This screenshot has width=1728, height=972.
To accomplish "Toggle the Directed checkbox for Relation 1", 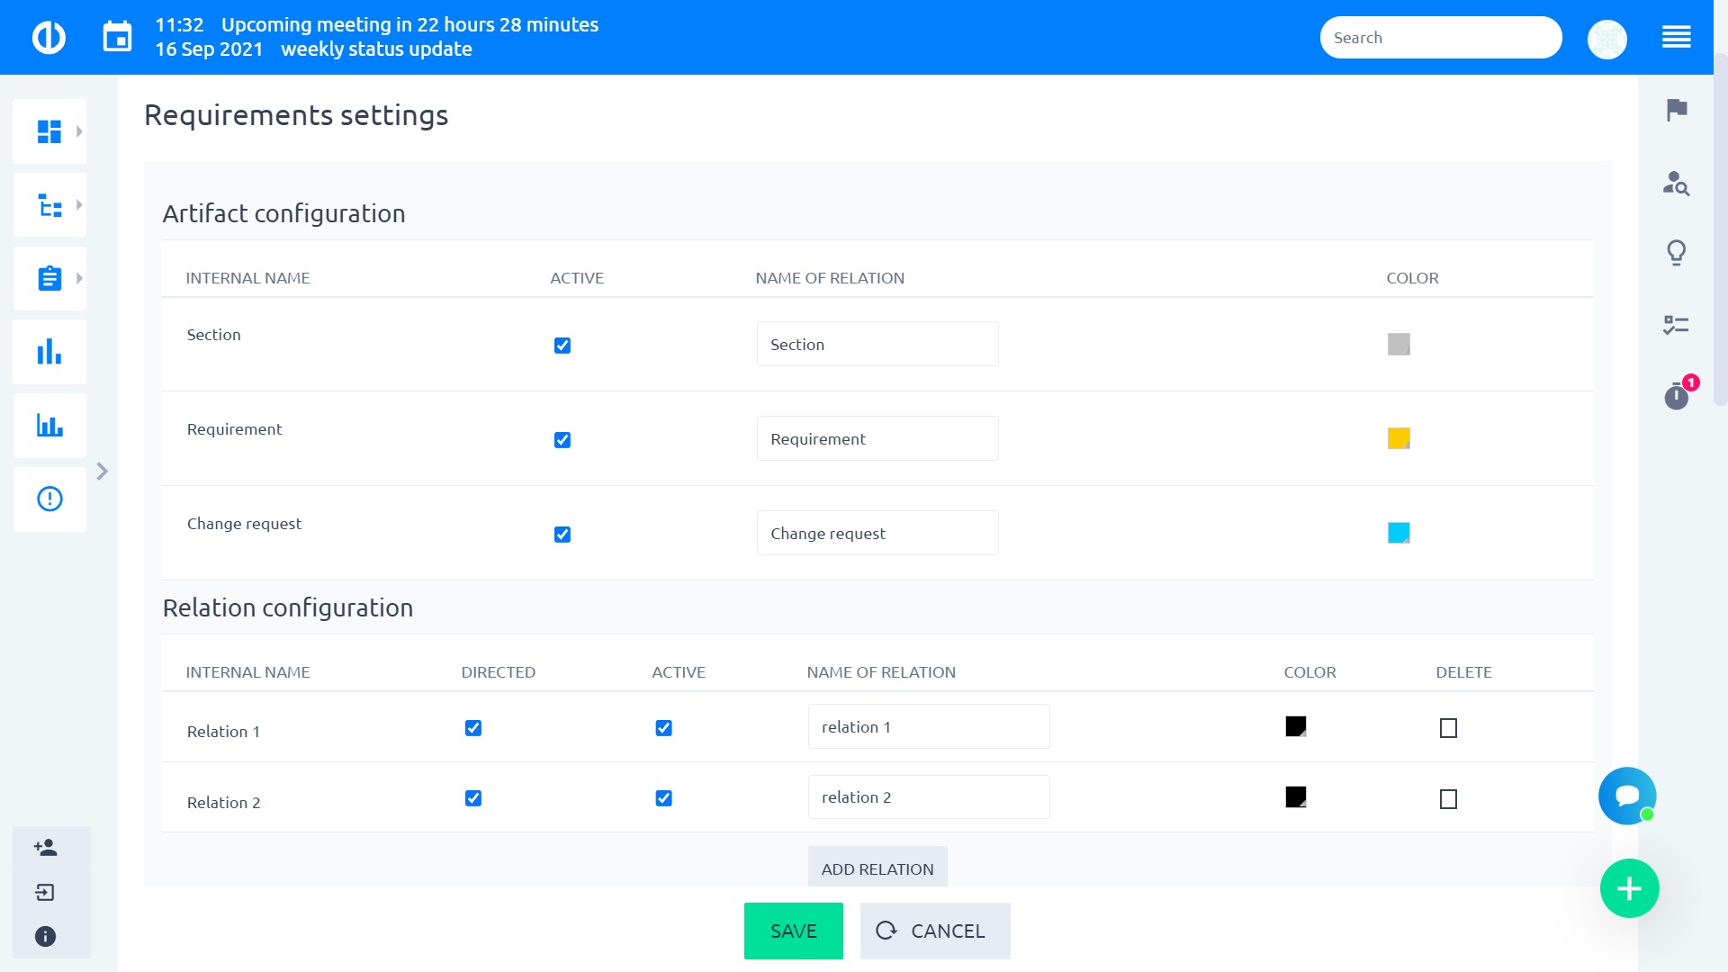I will coord(473,728).
